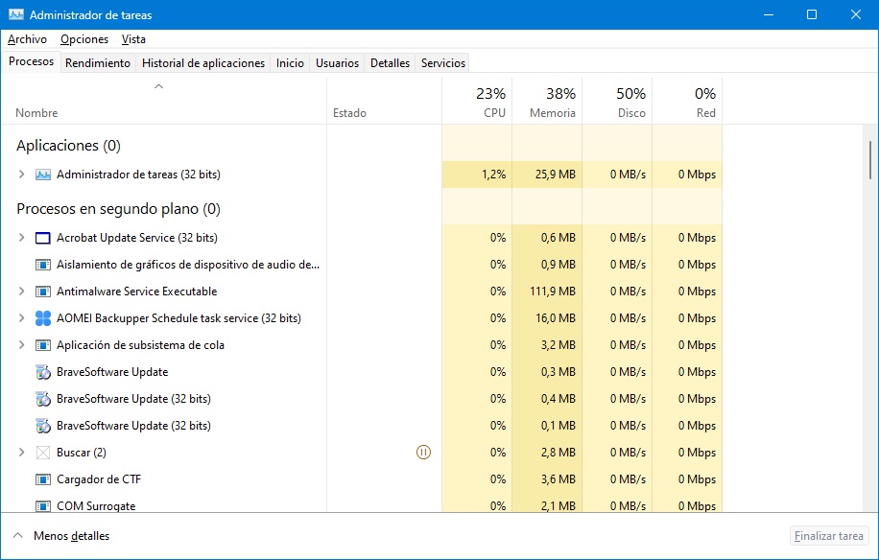Viewport: 879px width, 560px height.
Task: Click the Cargador de CTF icon
Action: [42, 479]
